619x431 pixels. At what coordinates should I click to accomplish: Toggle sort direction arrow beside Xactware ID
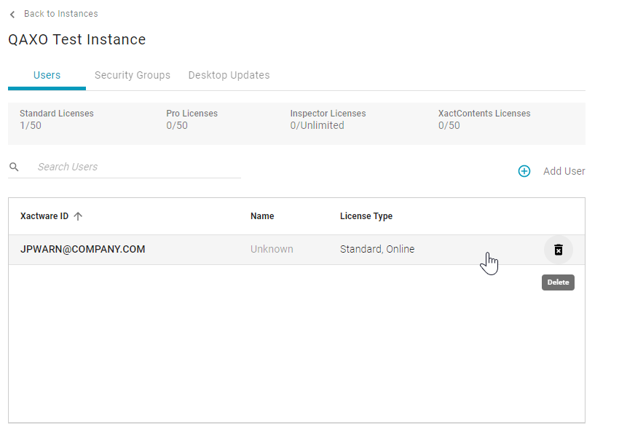78,216
